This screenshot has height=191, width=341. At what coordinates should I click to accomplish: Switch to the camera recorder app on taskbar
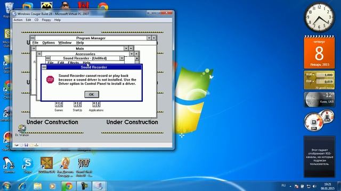84,186
